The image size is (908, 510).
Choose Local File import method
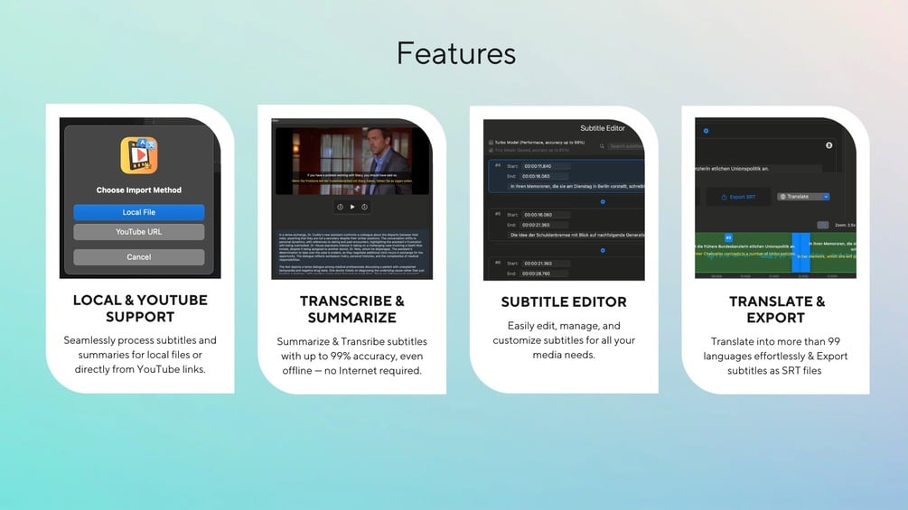click(x=139, y=212)
